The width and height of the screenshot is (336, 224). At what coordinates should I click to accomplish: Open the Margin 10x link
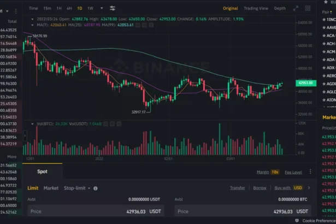(268, 172)
